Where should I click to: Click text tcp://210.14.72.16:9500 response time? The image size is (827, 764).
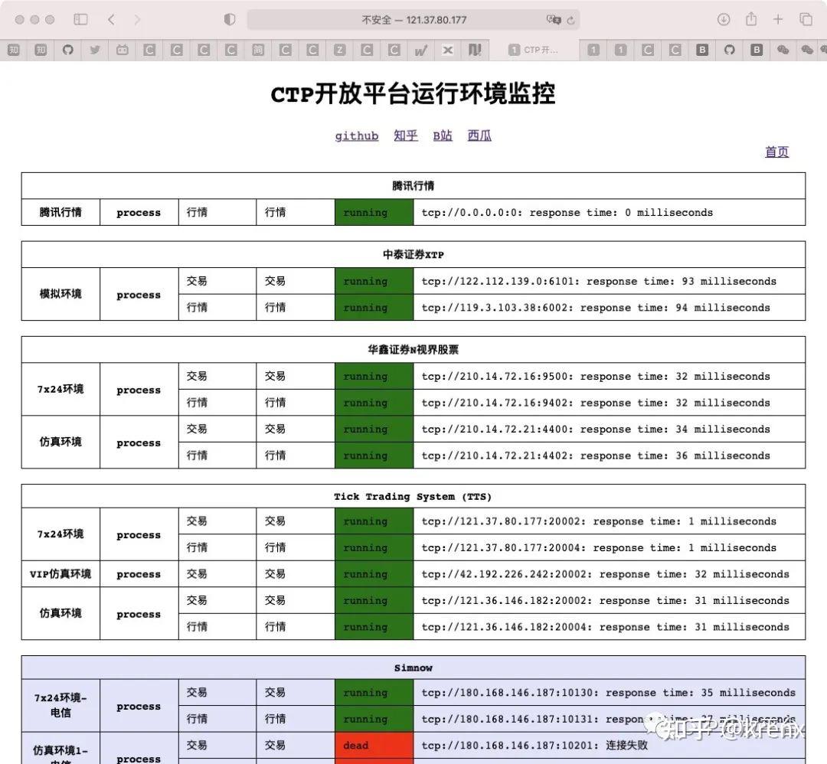[596, 376]
